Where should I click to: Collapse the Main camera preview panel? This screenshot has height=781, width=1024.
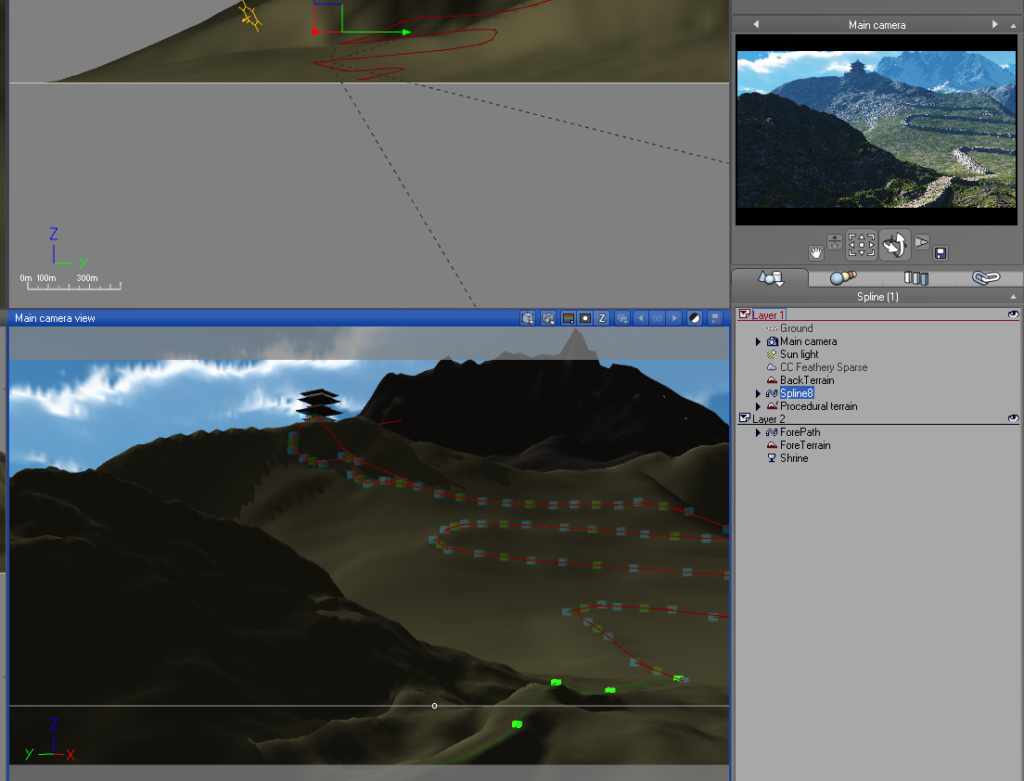pyautogui.click(x=1013, y=25)
